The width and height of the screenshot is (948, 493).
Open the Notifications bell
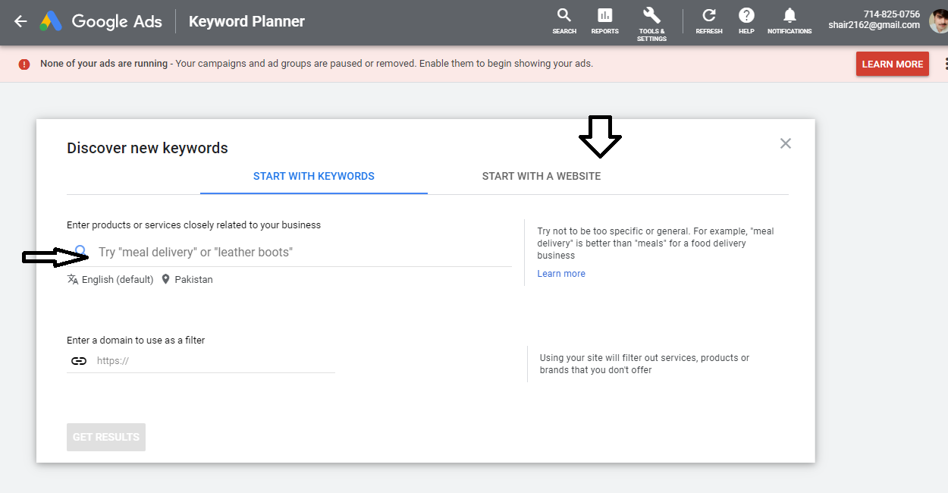point(789,20)
